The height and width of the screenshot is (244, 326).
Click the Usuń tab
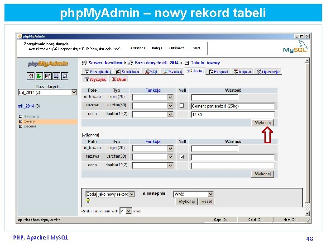click(119, 80)
